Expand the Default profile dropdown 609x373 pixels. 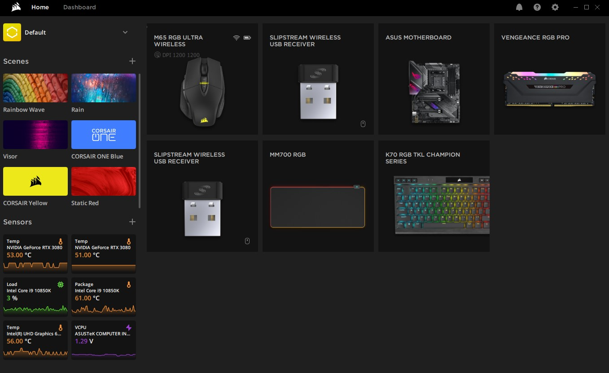click(125, 32)
